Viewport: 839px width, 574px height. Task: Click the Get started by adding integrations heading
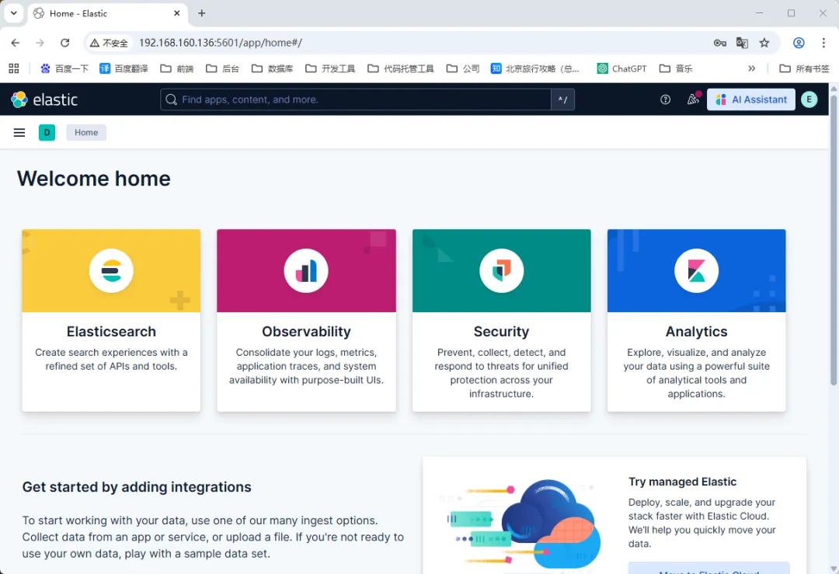click(x=137, y=487)
